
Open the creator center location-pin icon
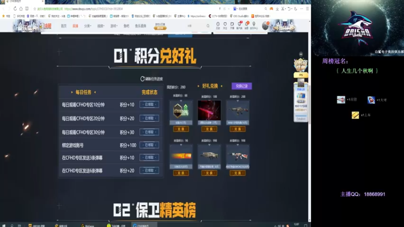coord(254,25)
